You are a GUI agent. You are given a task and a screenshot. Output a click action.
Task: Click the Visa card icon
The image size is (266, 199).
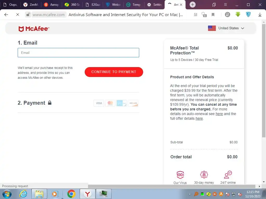[99, 103]
